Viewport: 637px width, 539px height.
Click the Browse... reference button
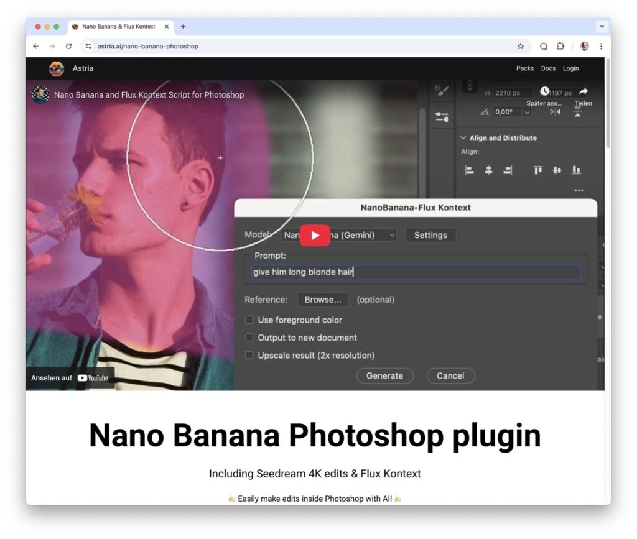click(x=322, y=300)
